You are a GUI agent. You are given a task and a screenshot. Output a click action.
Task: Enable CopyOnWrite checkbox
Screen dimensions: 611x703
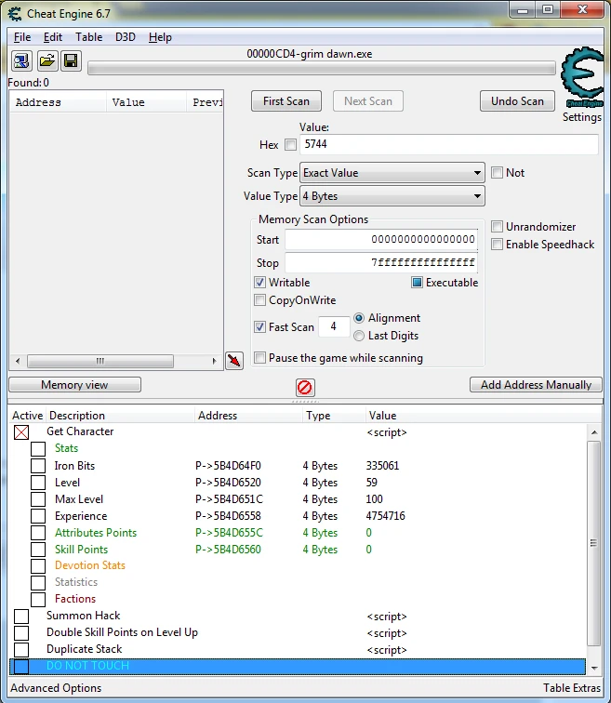[x=260, y=300]
